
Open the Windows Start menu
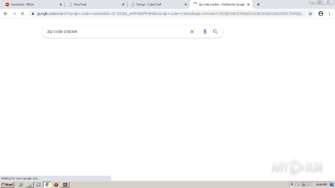coord(7,185)
